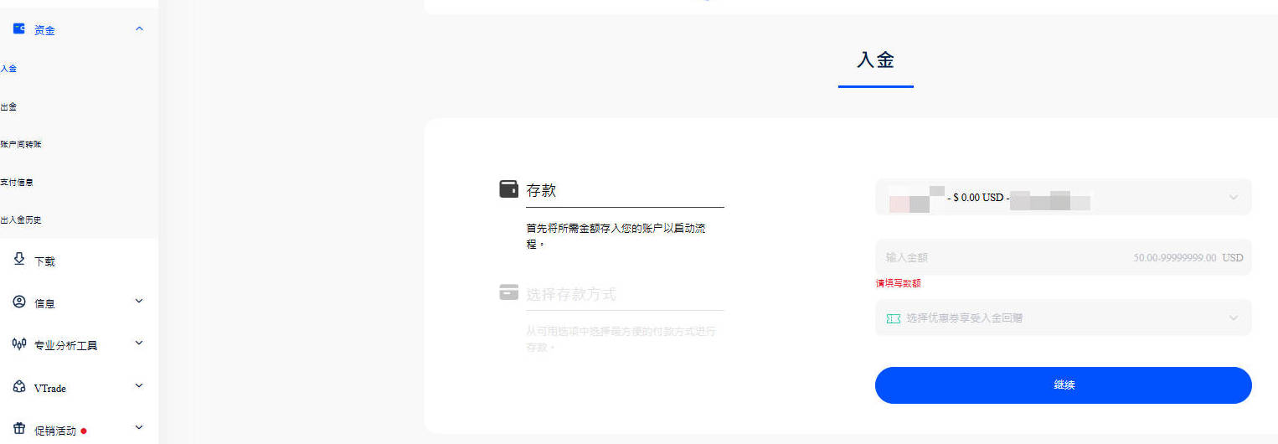Click the 促销活动 label
Viewport: 1278px width, 444px height.
click(x=55, y=431)
